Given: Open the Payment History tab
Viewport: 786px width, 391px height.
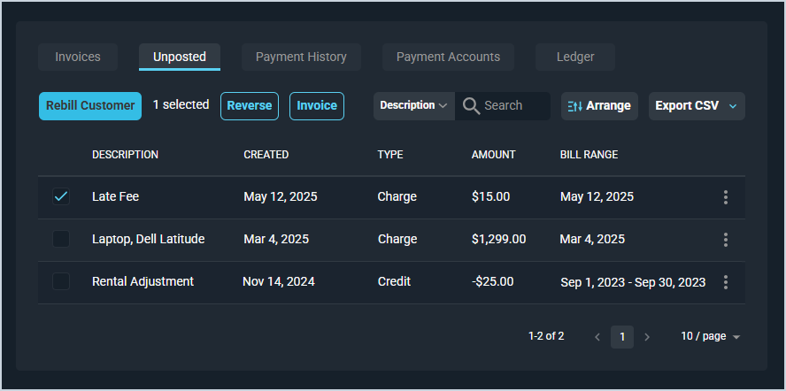Looking at the screenshot, I should [301, 57].
